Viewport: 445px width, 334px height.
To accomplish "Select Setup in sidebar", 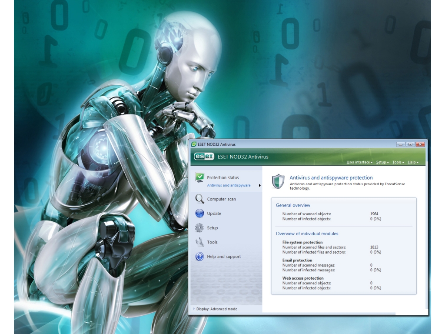I will (212, 228).
